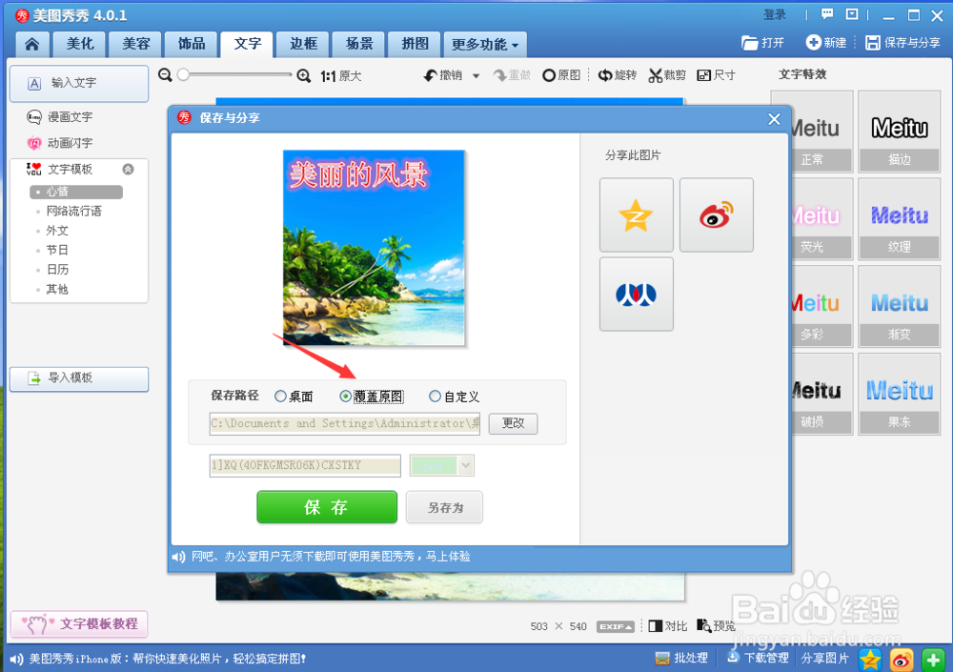Select the 桌面 save path radio
This screenshot has width=953, height=672.
280,397
